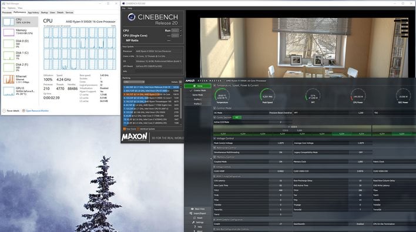
Task: Switch to the App history tab
Action: coord(33,12)
